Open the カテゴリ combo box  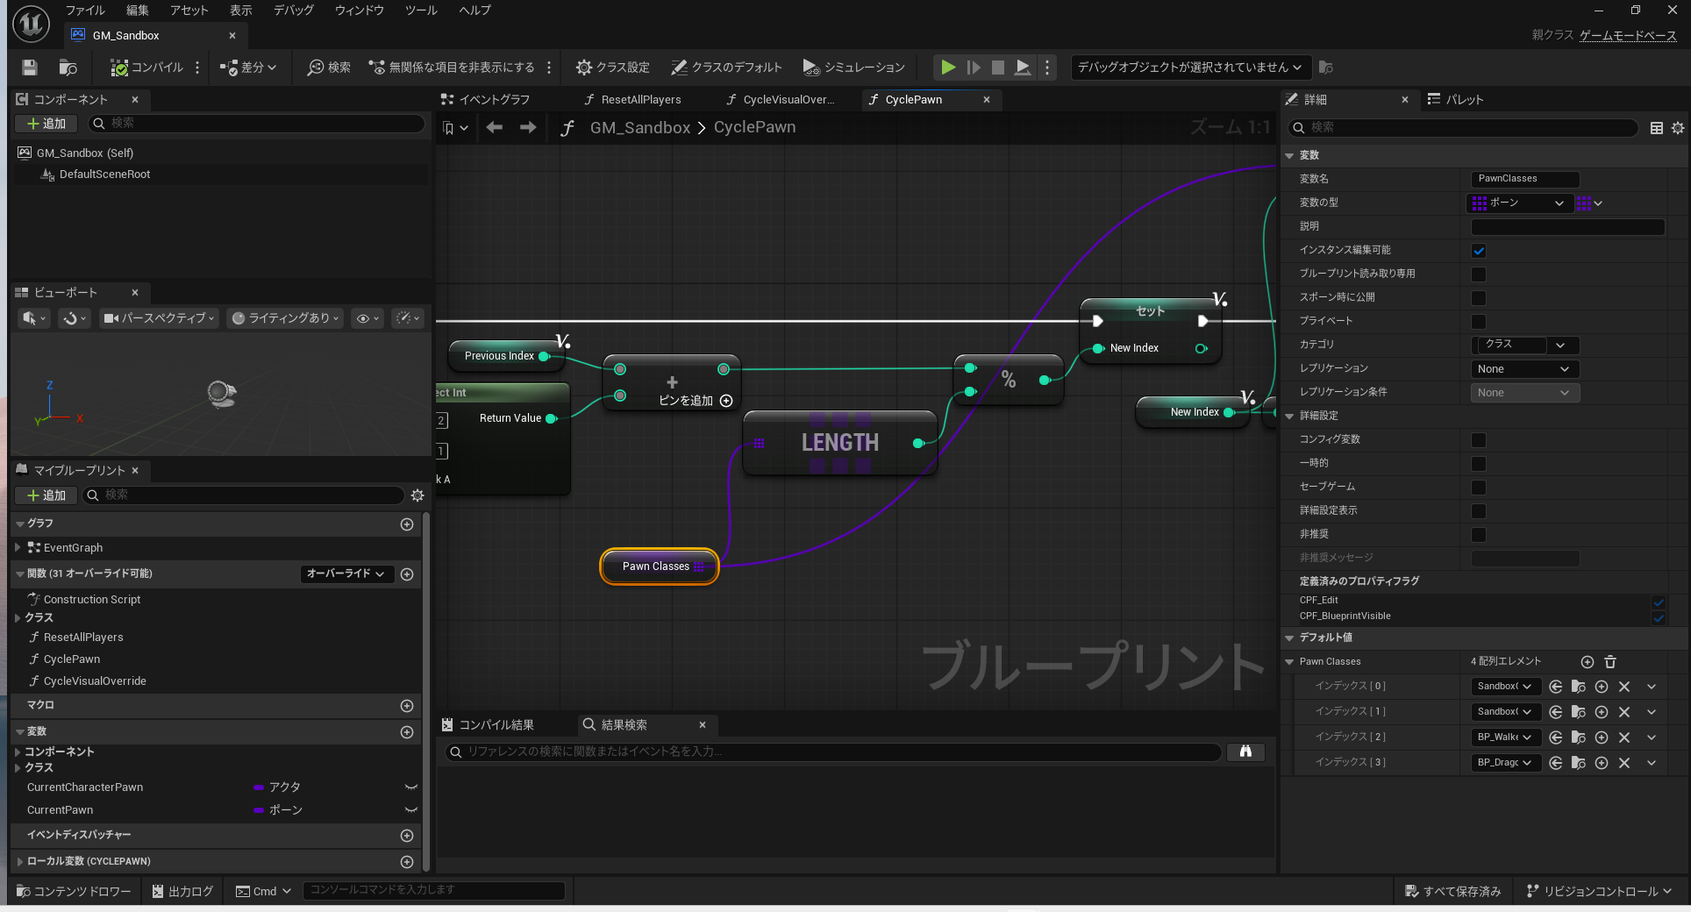[1524, 346]
